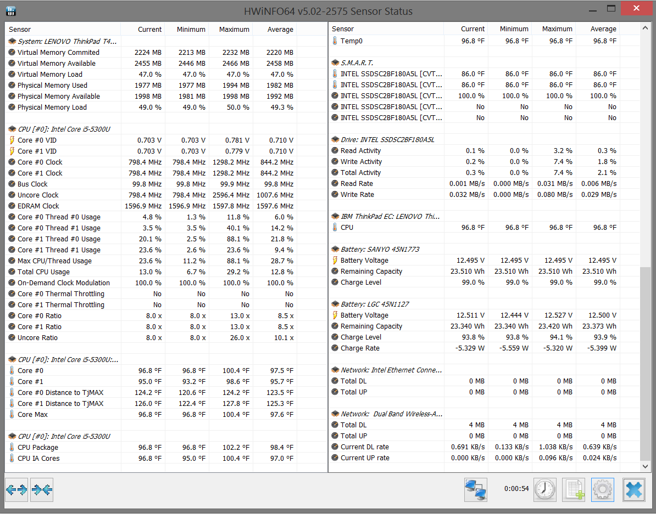The height and width of the screenshot is (514, 656).
Task: Click the S.M.A.R.T. group chip icon
Action: point(335,63)
